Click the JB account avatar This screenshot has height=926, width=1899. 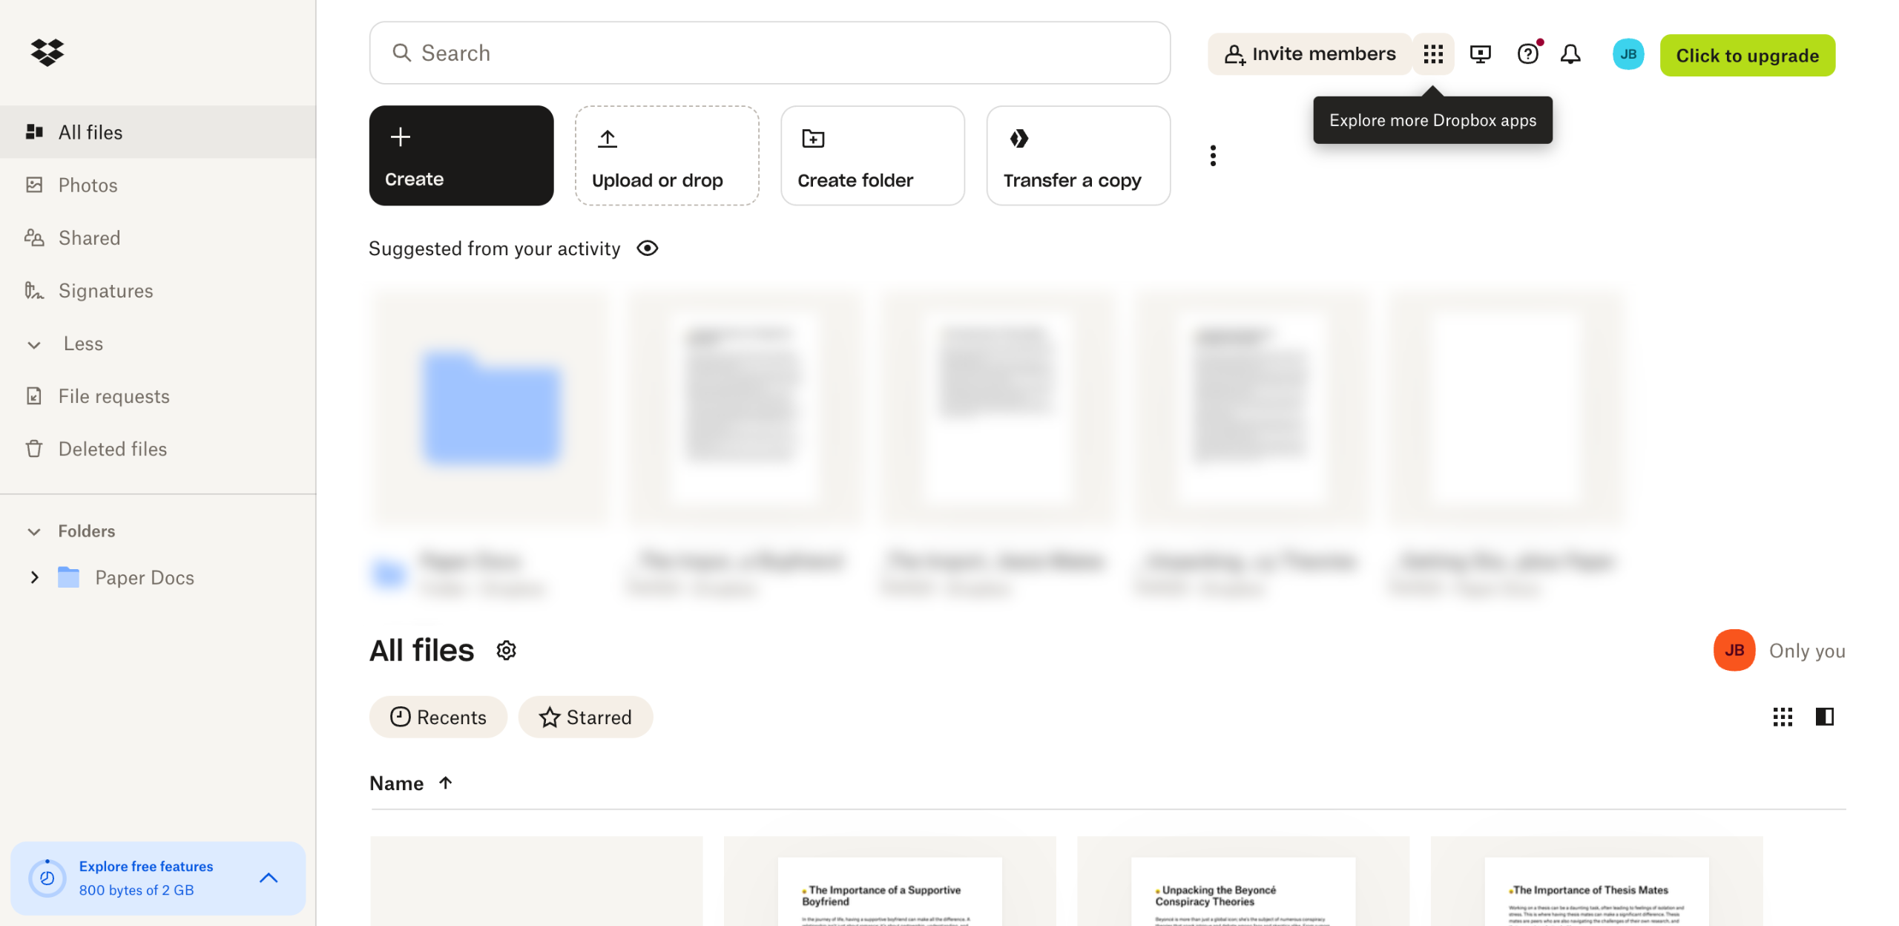(1628, 54)
